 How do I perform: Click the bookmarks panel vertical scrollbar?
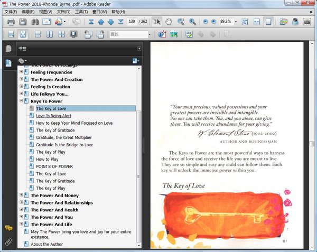[138, 176]
